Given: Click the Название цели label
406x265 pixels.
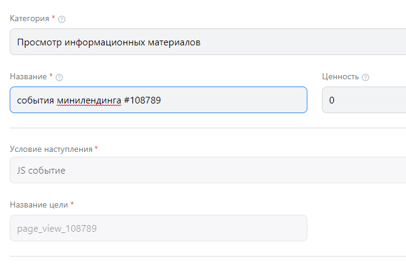Looking at the screenshot, I should [39, 204].
